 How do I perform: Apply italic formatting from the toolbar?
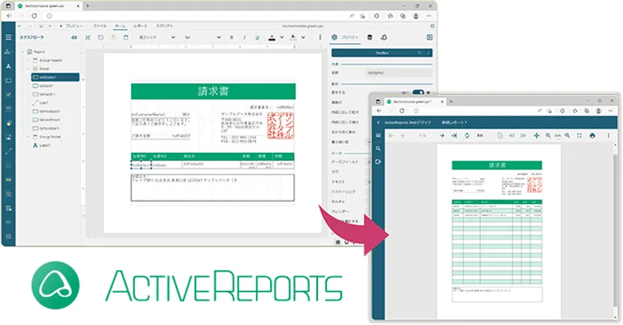[243, 36]
